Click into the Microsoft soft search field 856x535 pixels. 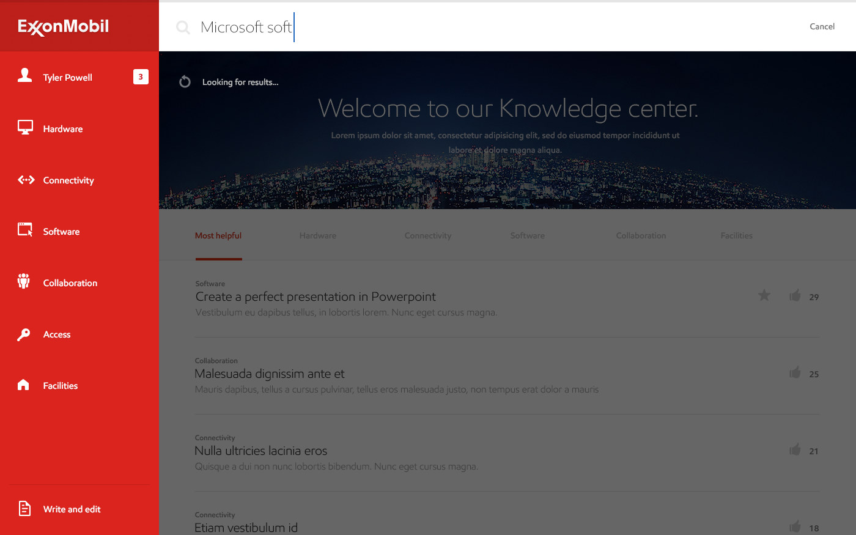[x=428, y=27]
